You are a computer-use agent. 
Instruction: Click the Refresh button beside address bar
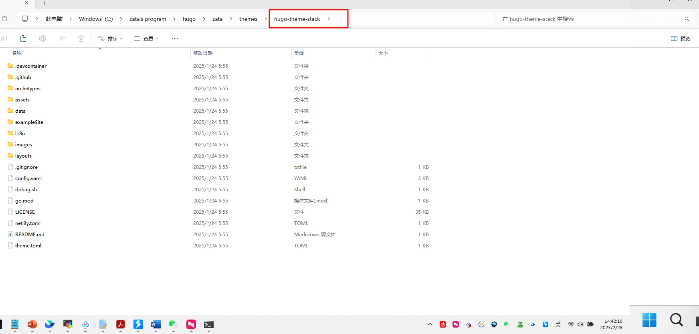[5, 19]
